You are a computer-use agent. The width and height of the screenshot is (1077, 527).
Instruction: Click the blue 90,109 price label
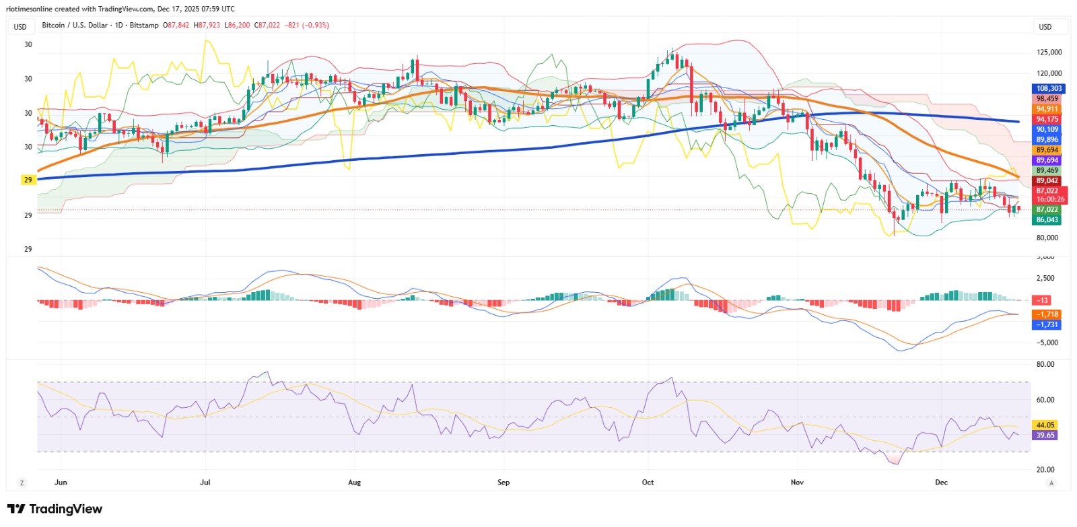[1047, 129]
